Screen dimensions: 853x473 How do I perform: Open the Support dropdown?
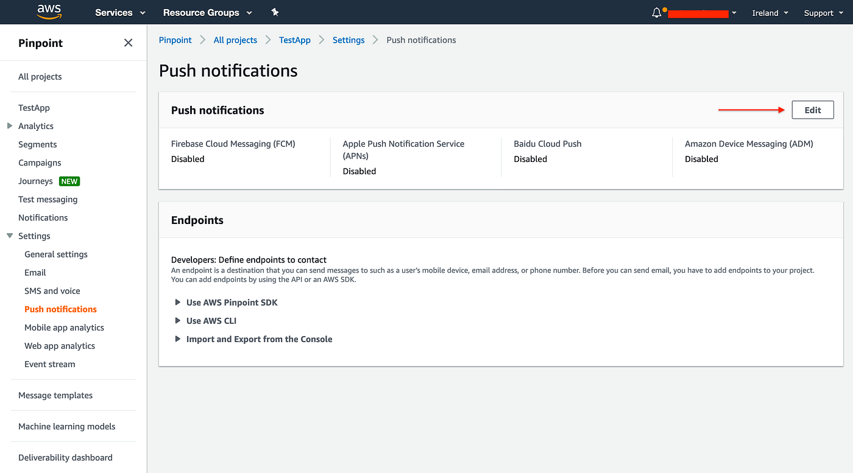click(x=822, y=12)
